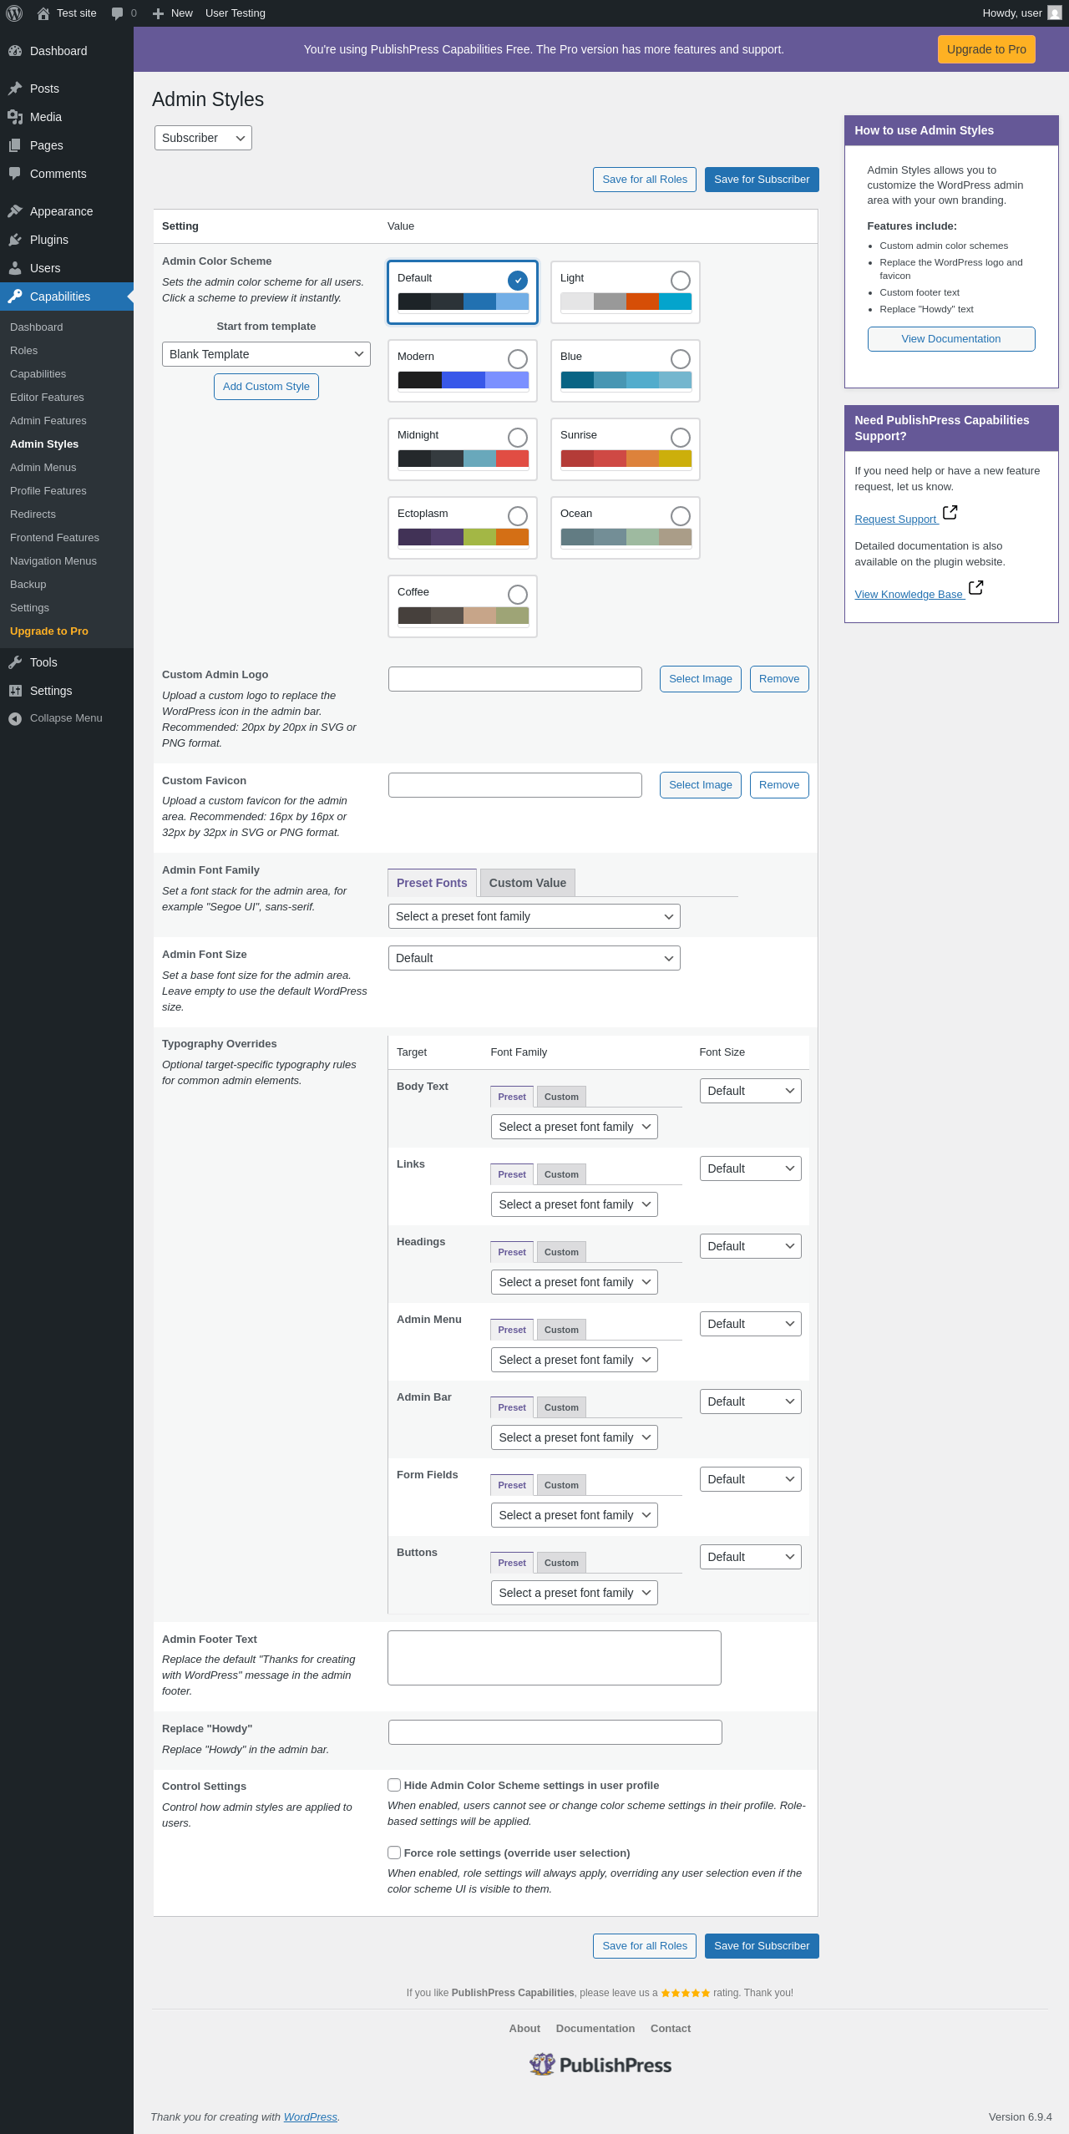Click the Collapse Menu arrow icon
The image size is (1069, 2134).
point(15,718)
